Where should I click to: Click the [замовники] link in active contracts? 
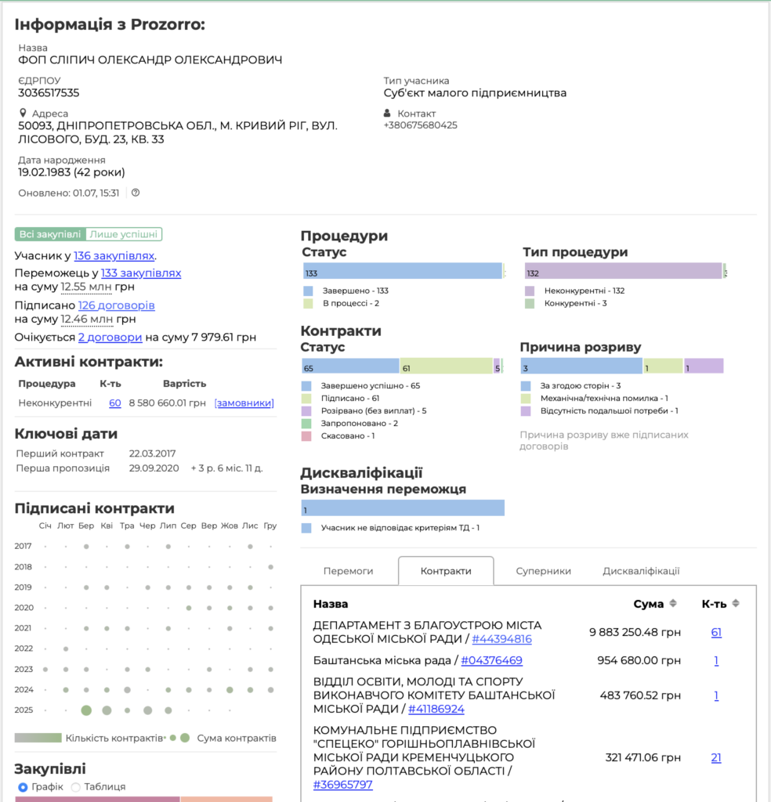[244, 403]
